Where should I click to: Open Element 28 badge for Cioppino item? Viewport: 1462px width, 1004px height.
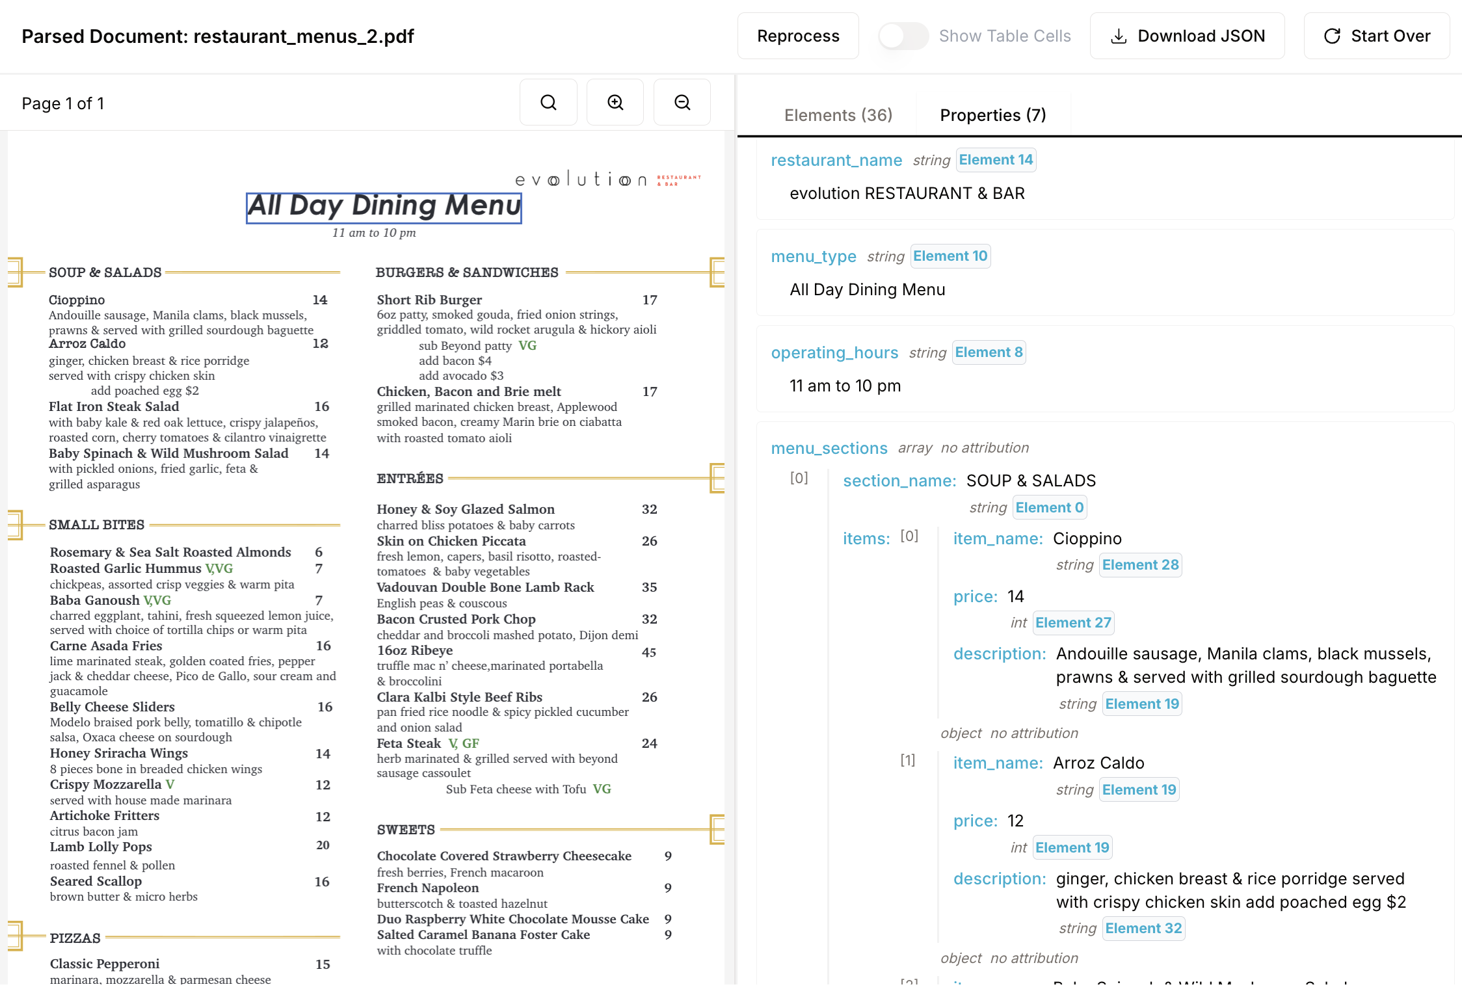tap(1140, 565)
